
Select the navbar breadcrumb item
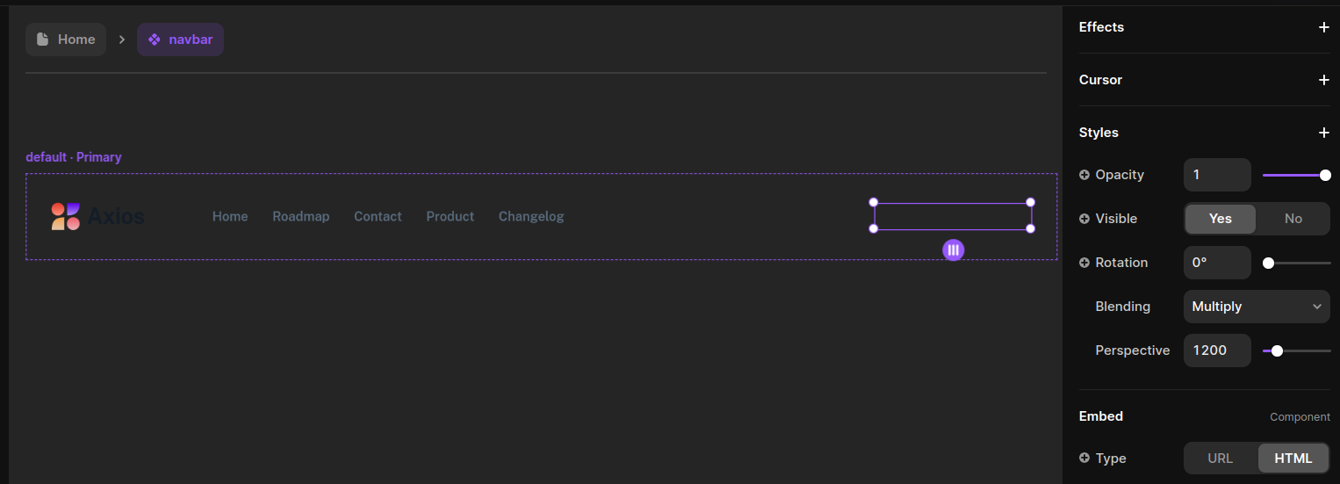tap(180, 40)
